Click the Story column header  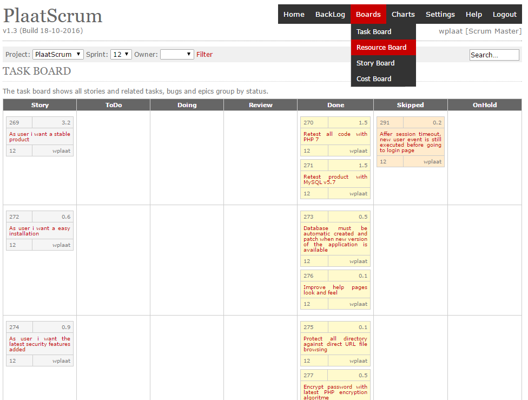click(x=39, y=105)
